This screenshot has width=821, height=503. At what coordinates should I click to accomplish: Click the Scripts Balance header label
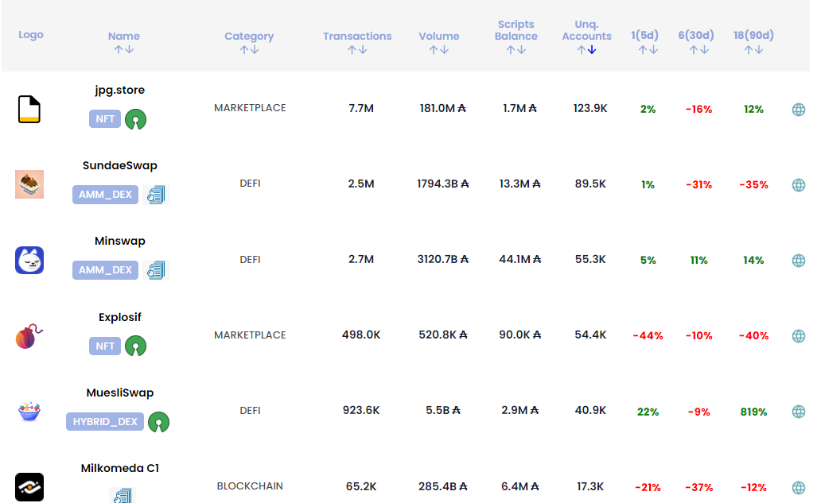(x=516, y=30)
